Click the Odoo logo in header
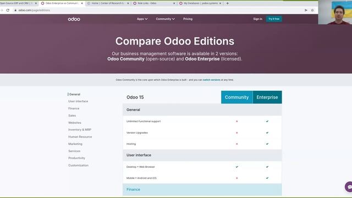 [74, 19]
